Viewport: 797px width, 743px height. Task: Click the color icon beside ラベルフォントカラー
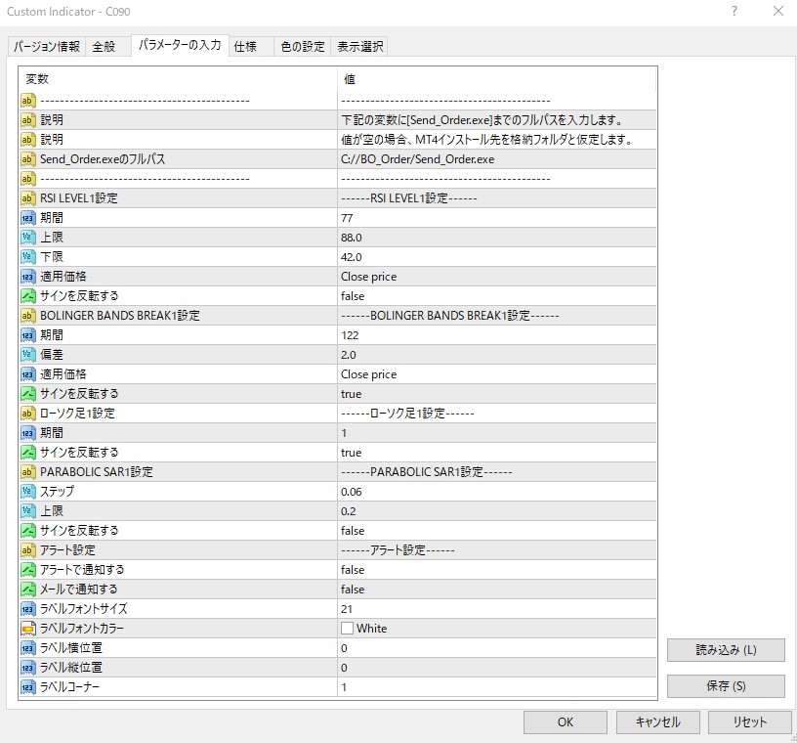tap(28, 629)
